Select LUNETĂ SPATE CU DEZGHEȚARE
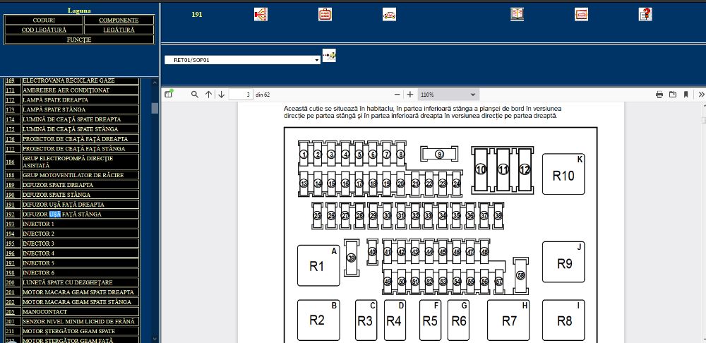Viewport: 706px width, 343px height. [x=80, y=283]
